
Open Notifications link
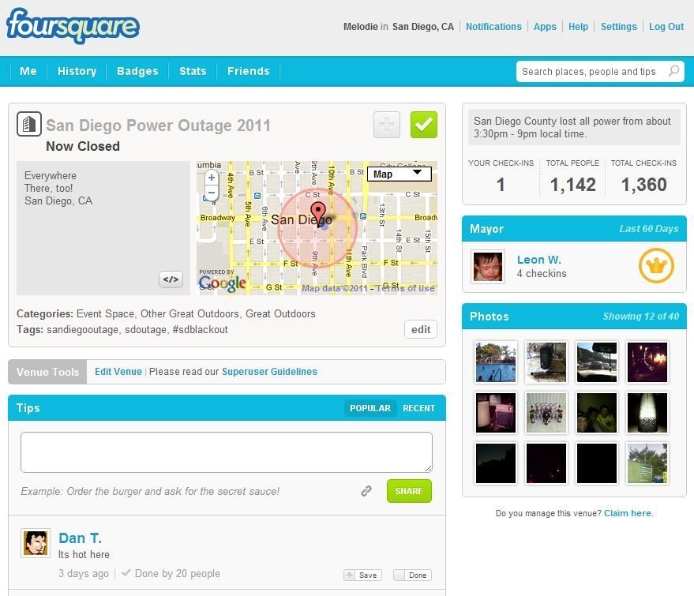pos(493,27)
